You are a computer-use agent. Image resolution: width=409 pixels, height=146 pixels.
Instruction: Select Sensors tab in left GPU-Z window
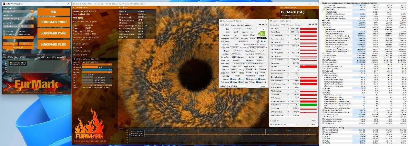click(x=233, y=25)
